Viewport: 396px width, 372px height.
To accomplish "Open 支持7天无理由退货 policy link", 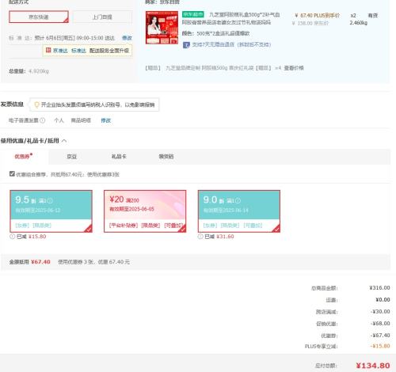I will [x=231, y=44].
